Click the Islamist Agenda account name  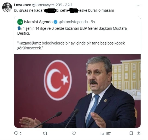coord(38,22)
